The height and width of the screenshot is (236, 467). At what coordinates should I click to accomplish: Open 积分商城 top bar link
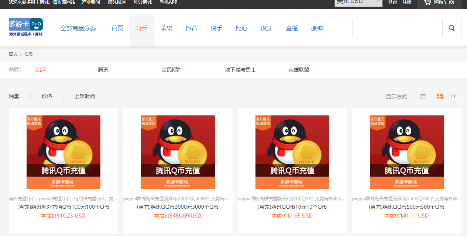(143, 2)
